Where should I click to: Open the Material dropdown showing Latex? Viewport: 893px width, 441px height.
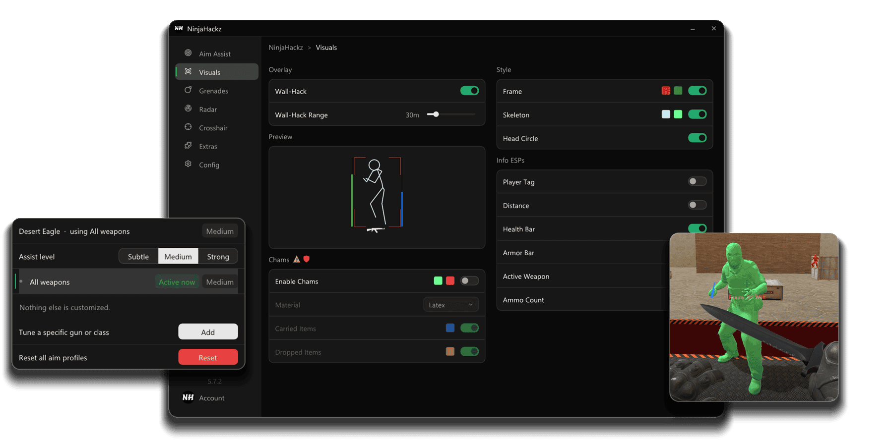click(x=451, y=305)
